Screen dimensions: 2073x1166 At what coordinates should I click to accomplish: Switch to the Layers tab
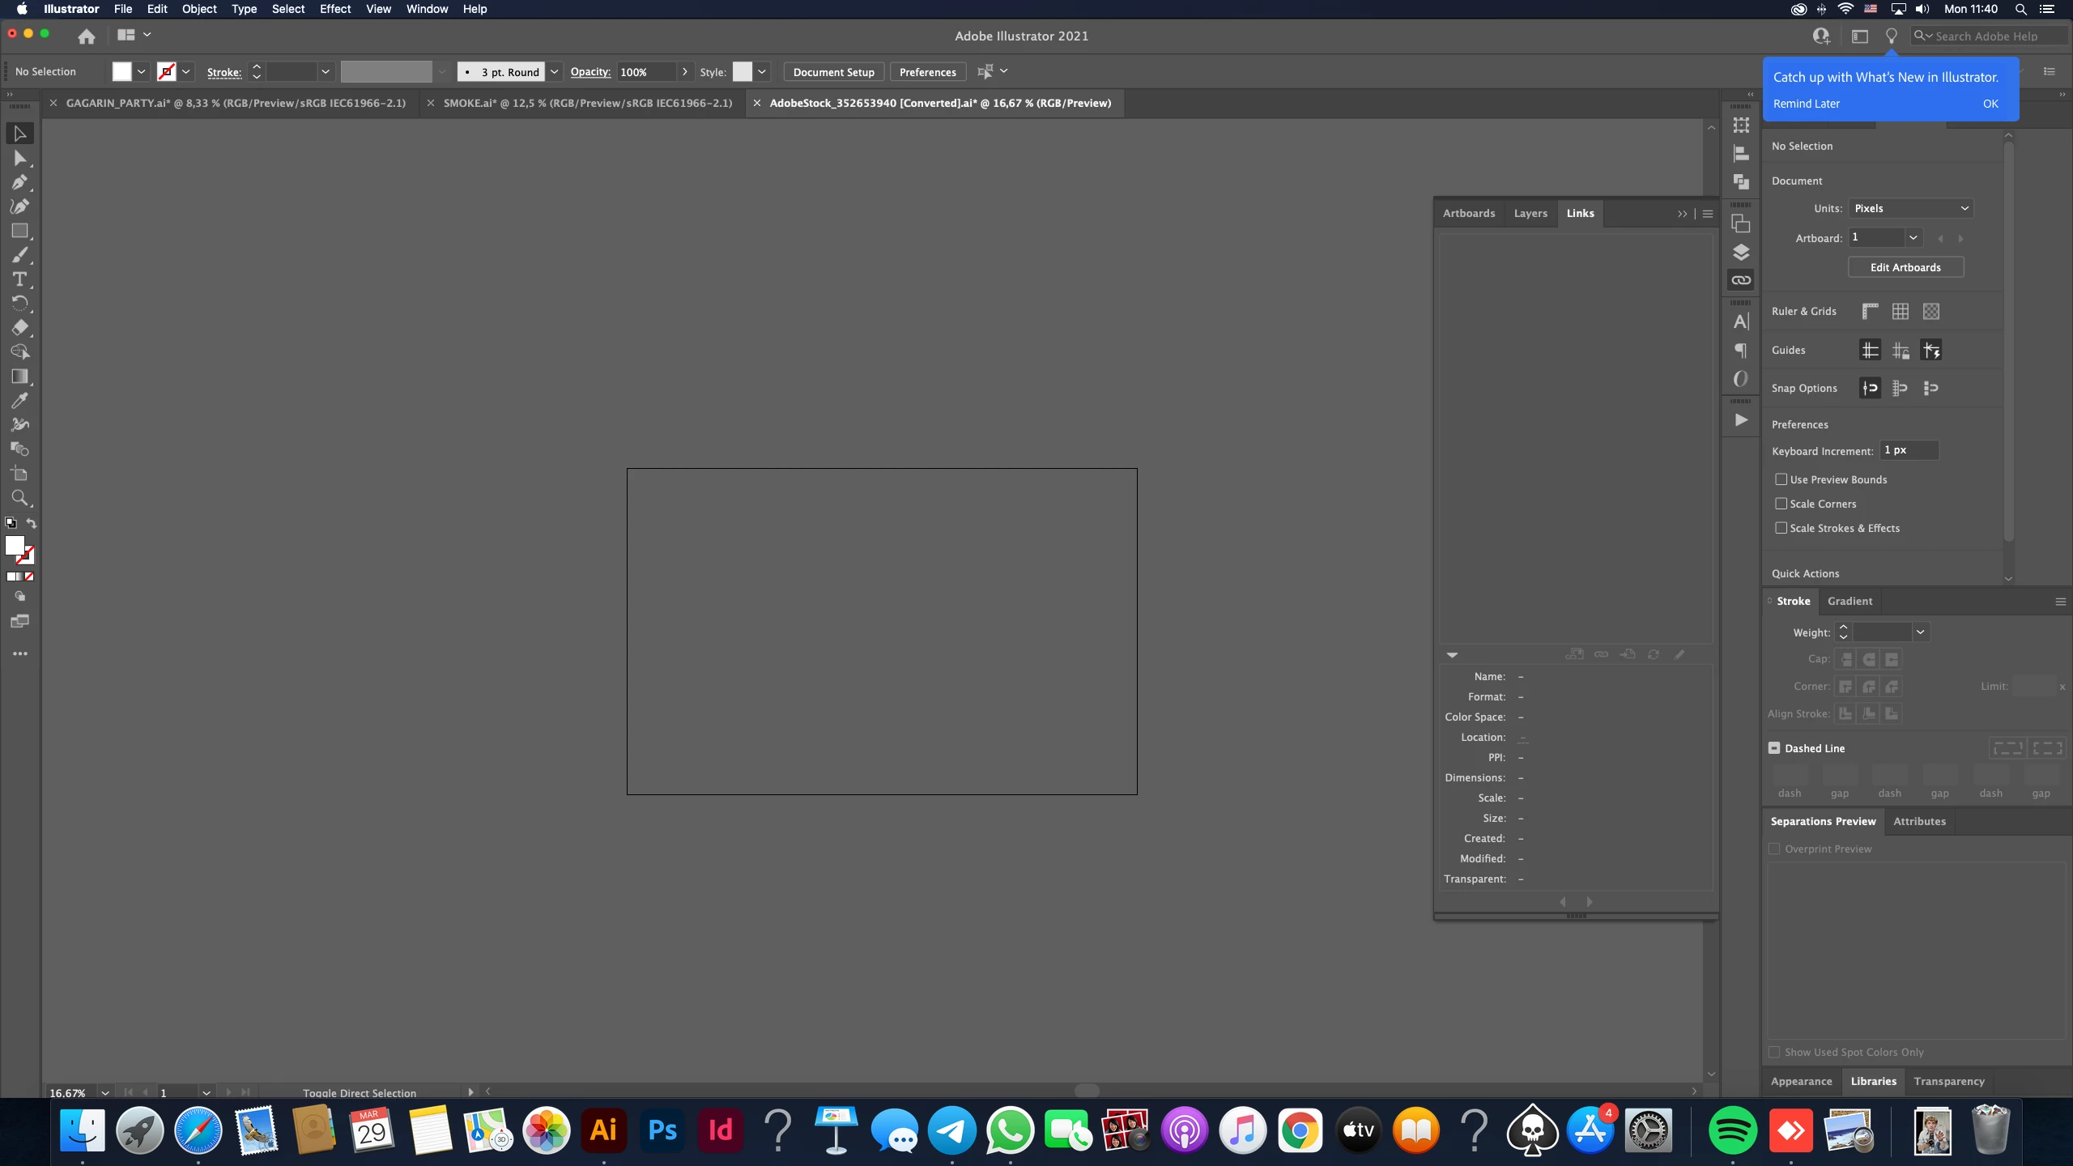pyautogui.click(x=1530, y=213)
